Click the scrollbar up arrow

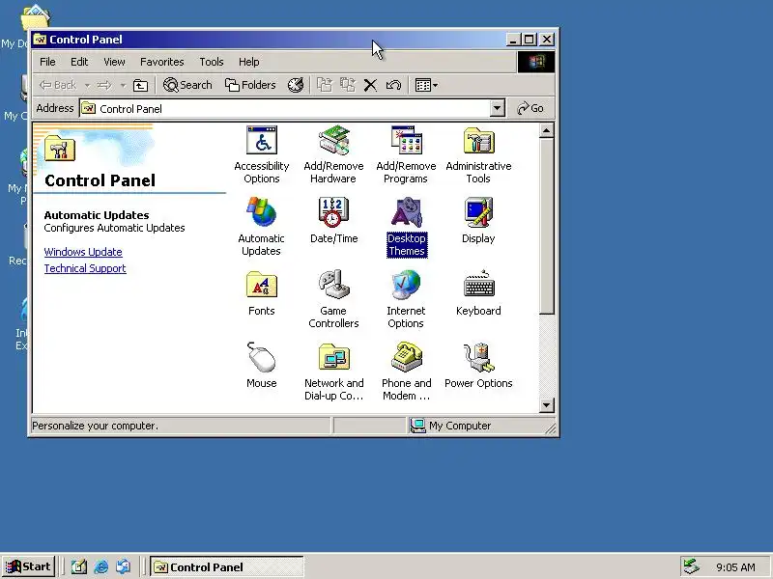(x=546, y=131)
